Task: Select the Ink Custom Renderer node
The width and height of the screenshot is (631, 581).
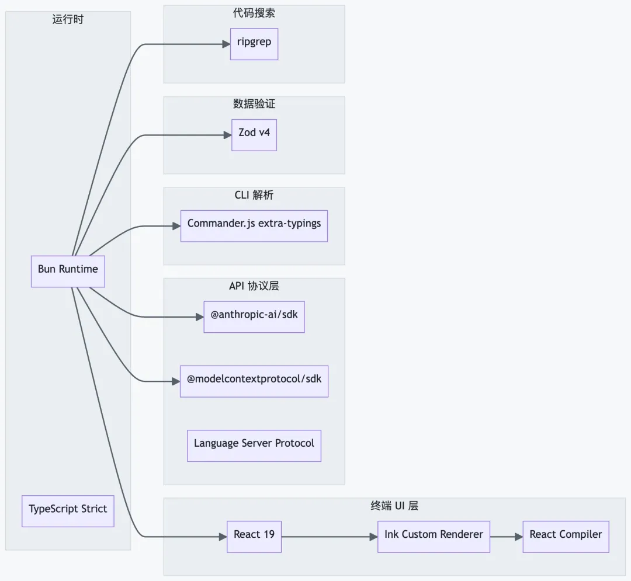Action: tap(434, 537)
